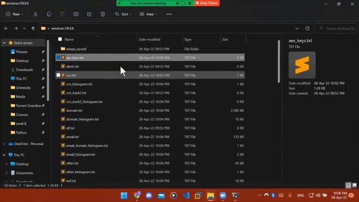Image resolution: width=359 pixels, height=202 pixels.
Task: Click the volume icon in system tray
Action: tap(318, 195)
